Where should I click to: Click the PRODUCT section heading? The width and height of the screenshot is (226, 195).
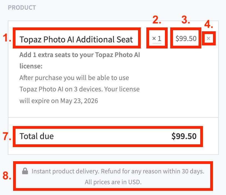click(22, 7)
